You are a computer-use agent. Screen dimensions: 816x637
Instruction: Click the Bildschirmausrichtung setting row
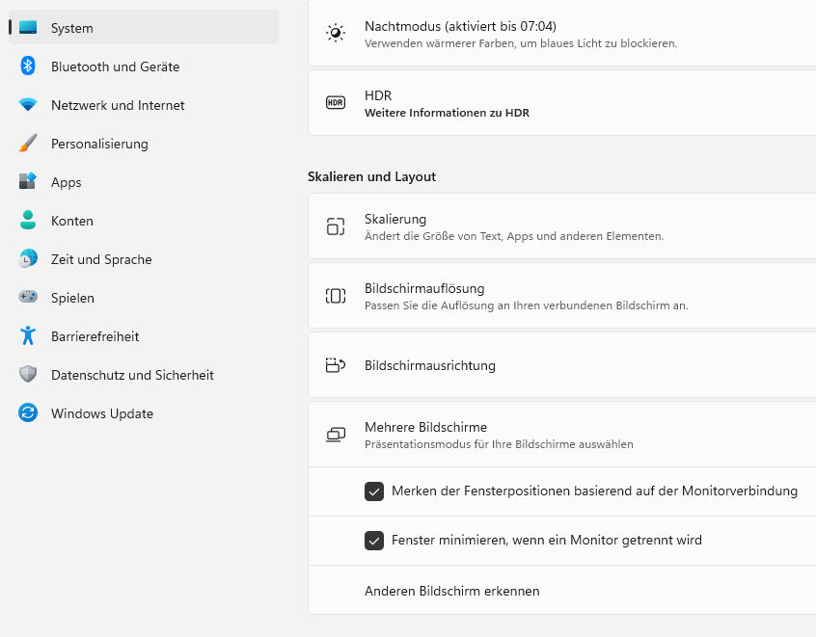point(562,365)
